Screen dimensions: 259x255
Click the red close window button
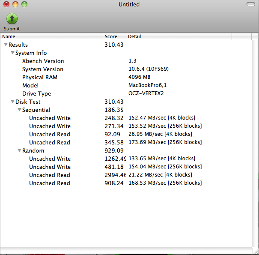click(x=6, y=4)
